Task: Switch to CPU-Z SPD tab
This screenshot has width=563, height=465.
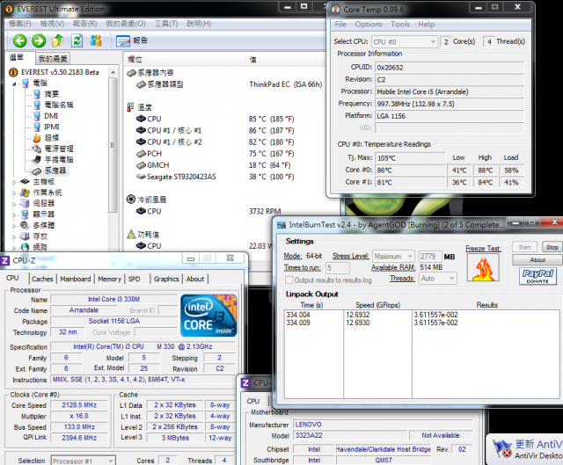Action: [135, 279]
